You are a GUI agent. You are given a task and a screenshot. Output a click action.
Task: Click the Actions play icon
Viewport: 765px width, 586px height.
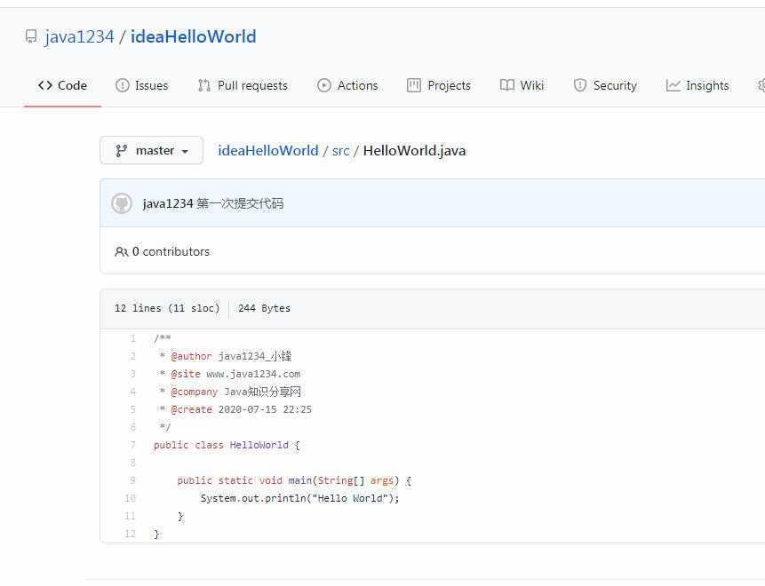pos(324,85)
